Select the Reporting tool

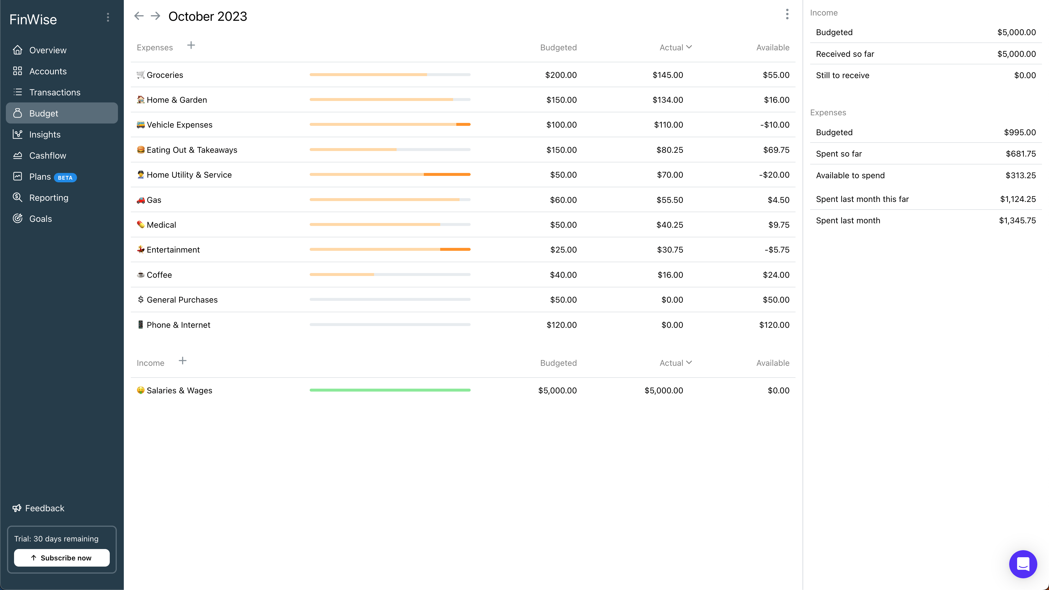coord(49,198)
